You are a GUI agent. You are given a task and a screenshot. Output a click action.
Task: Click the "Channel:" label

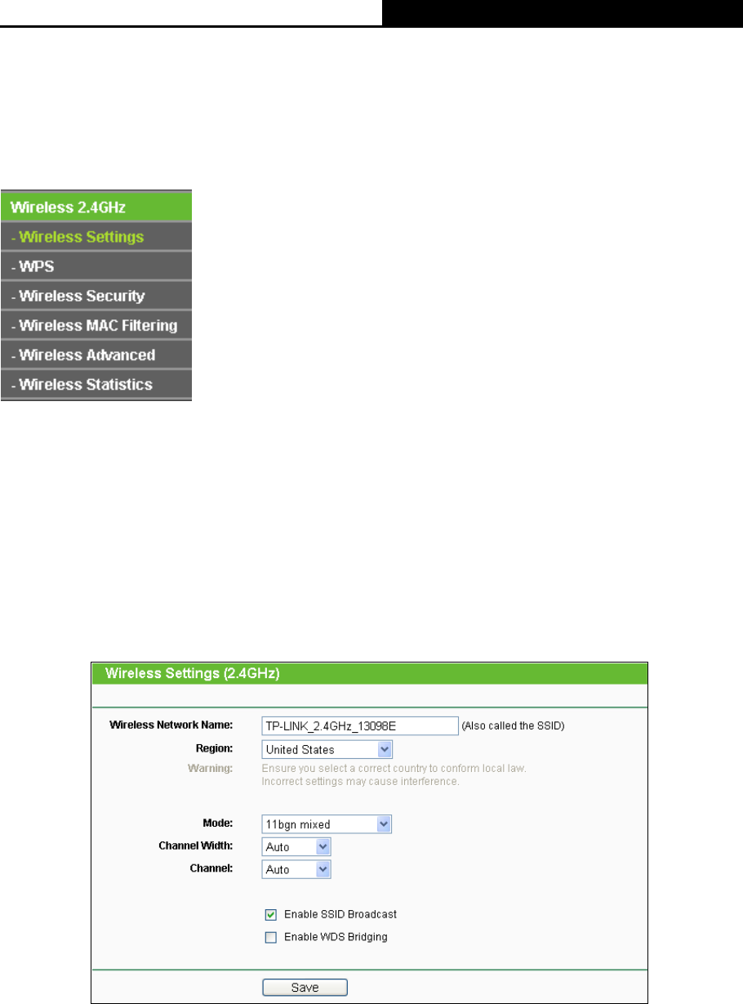point(211,869)
